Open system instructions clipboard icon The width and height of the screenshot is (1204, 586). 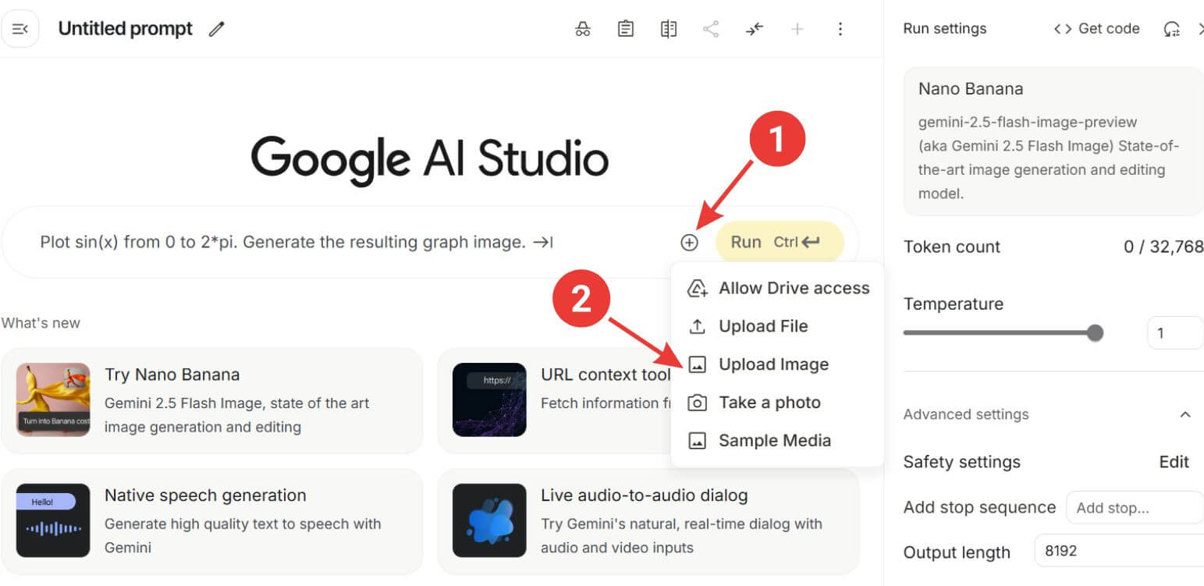pyautogui.click(x=625, y=30)
